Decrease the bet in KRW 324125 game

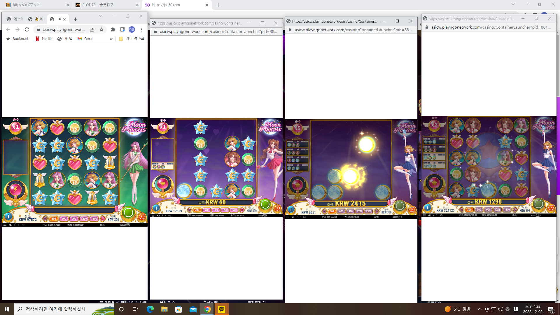coord(461,210)
